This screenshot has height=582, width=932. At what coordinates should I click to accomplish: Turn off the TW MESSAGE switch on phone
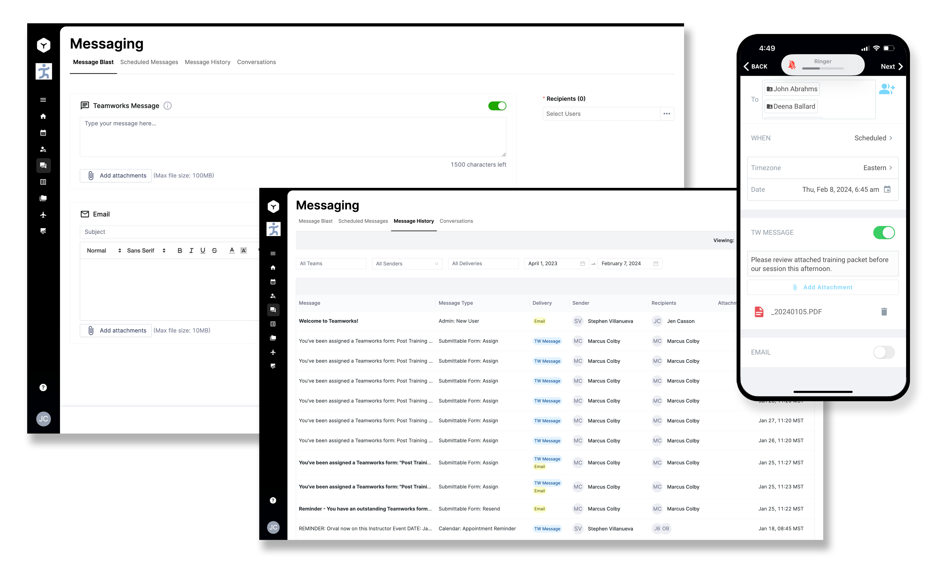pyautogui.click(x=883, y=232)
